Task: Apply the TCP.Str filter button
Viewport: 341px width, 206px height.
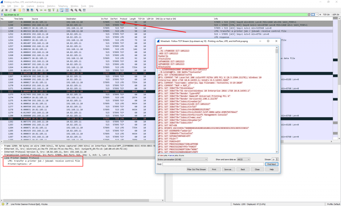Action: tap(326, 15)
